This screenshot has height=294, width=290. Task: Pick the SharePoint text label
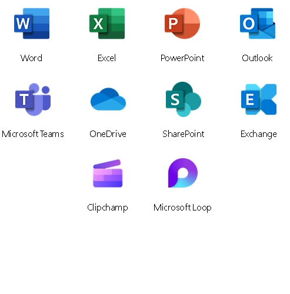(x=184, y=134)
